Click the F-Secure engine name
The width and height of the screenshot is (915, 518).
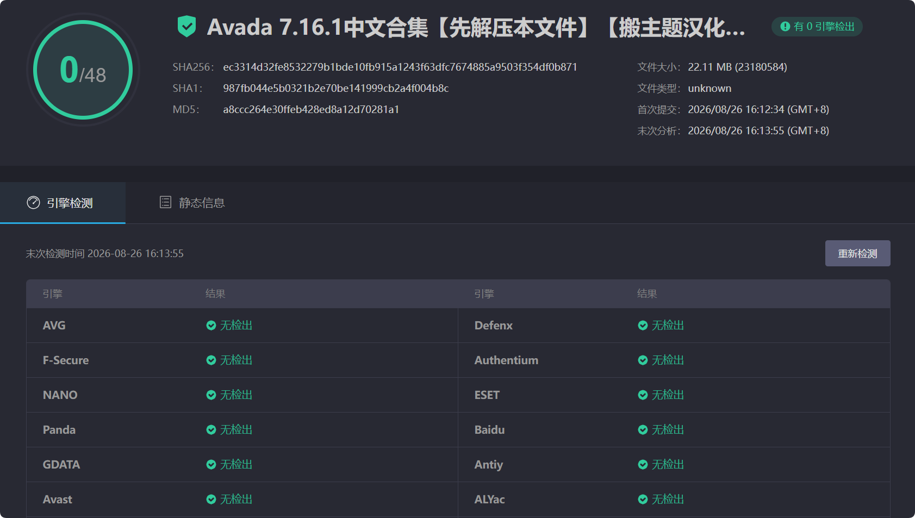66,360
